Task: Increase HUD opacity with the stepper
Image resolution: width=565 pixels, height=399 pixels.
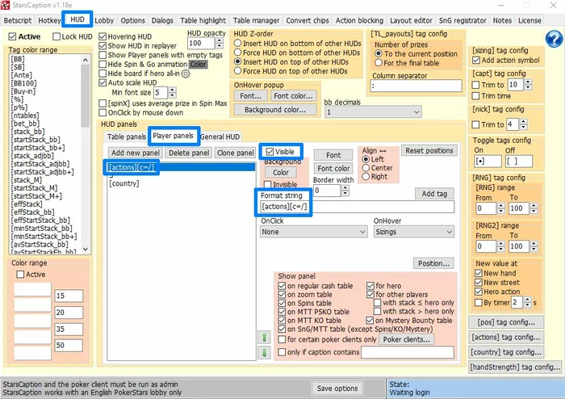Action: point(219,40)
